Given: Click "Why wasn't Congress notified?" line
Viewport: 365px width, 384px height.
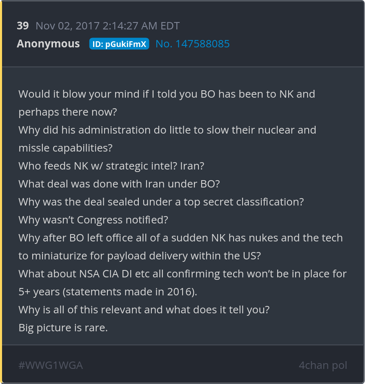Looking at the screenshot, I should tap(93, 220).
